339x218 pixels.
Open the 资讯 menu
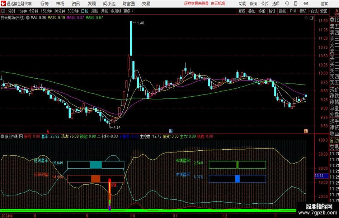(76, 4)
